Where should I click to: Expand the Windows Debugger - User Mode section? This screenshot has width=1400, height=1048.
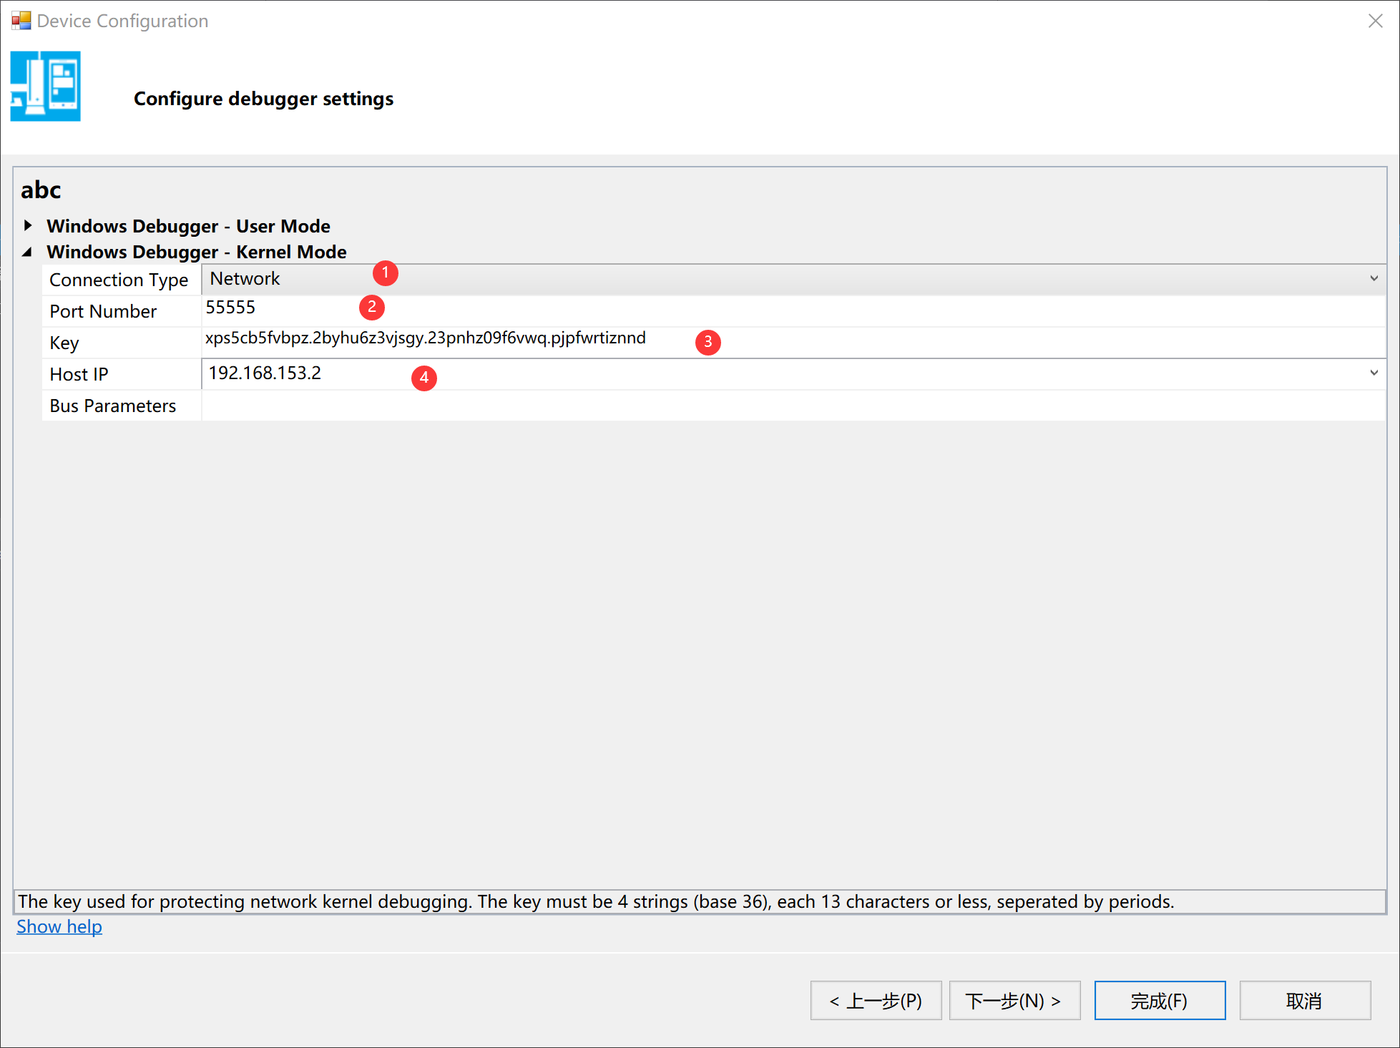pyautogui.click(x=27, y=225)
